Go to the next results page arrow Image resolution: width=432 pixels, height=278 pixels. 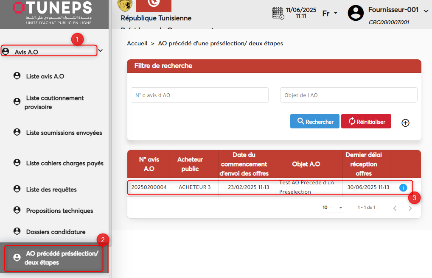click(410, 208)
